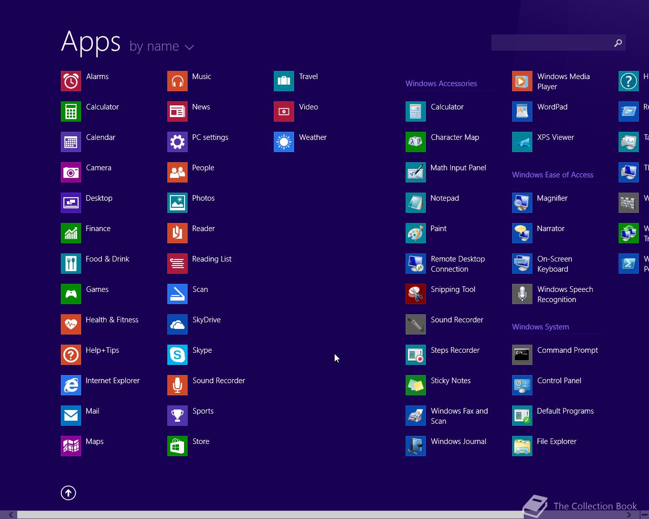Open the Health & Fitness icon
The height and width of the screenshot is (519, 649).
[x=71, y=324]
